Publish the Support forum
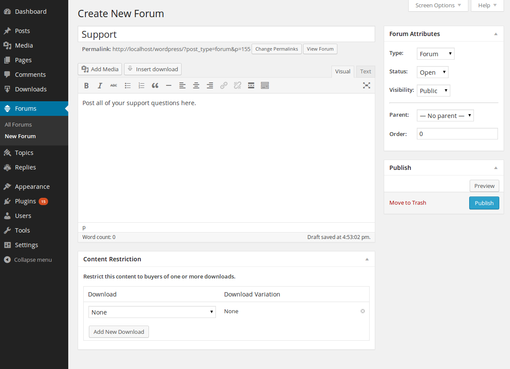The height and width of the screenshot is (369, 510). tap(484, 203)
